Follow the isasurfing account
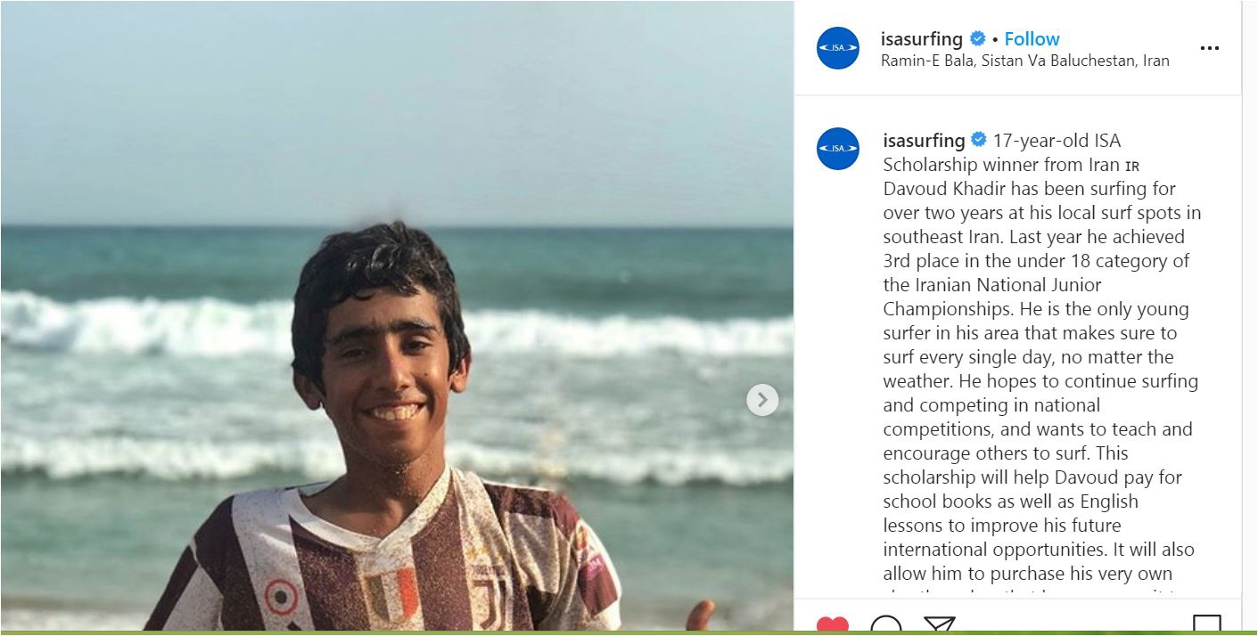Viewport: 1258px width, 636px height. click(x=1032, y=39)
